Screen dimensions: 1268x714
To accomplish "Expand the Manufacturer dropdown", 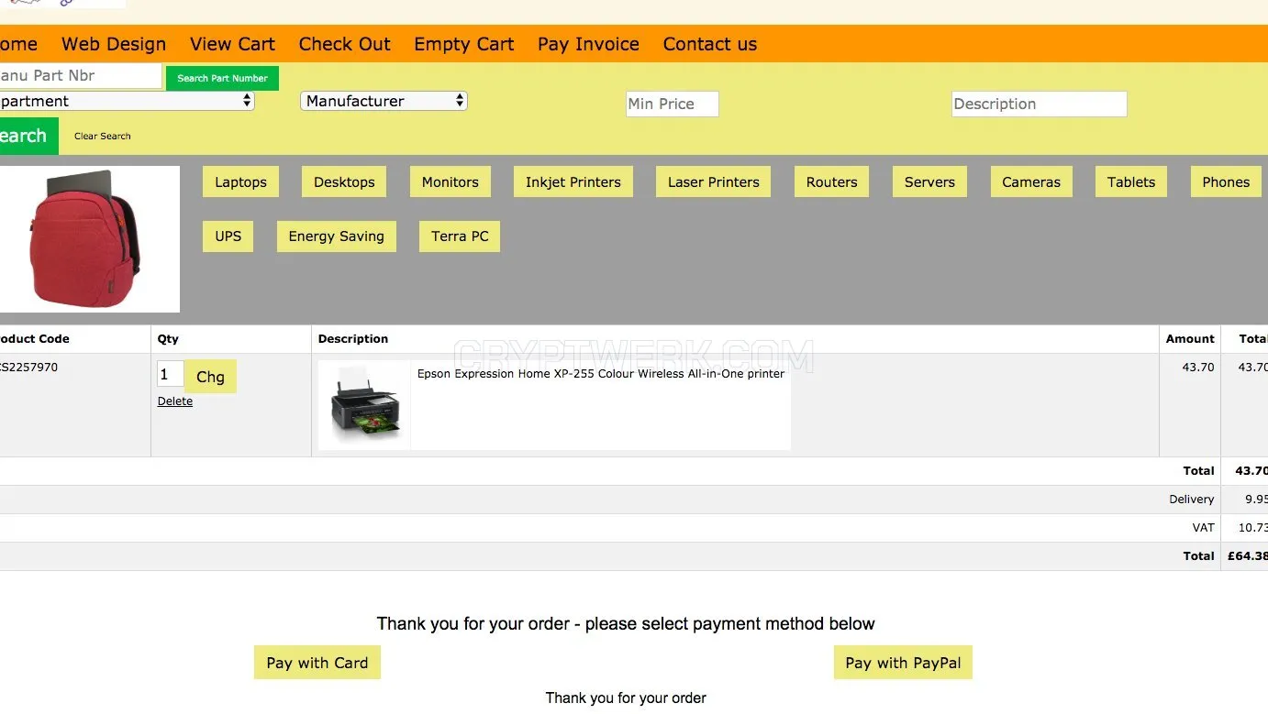I will [x=384, y=101].
